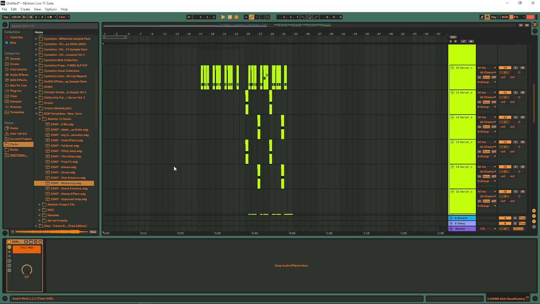The image size is (540, 304).
Task: Expand the Drums (ModeAudio) folder
Action: (x=37, y=108)
